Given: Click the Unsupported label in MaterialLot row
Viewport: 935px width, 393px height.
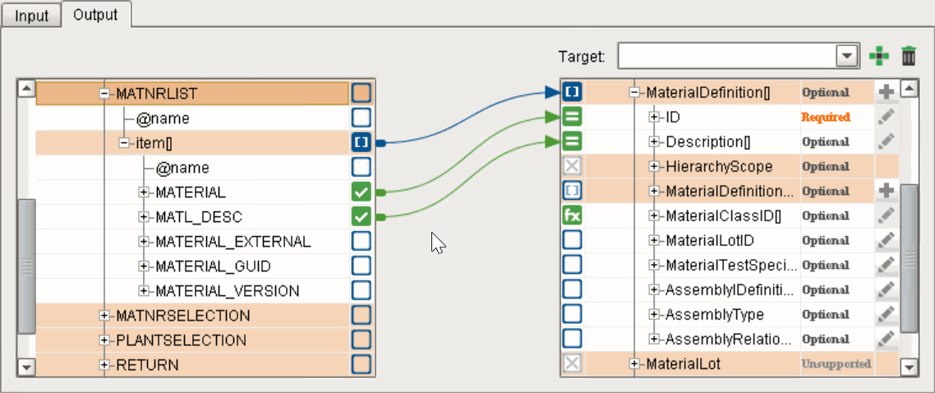Looking at the screenshot, I should click(x=836, y=363).
